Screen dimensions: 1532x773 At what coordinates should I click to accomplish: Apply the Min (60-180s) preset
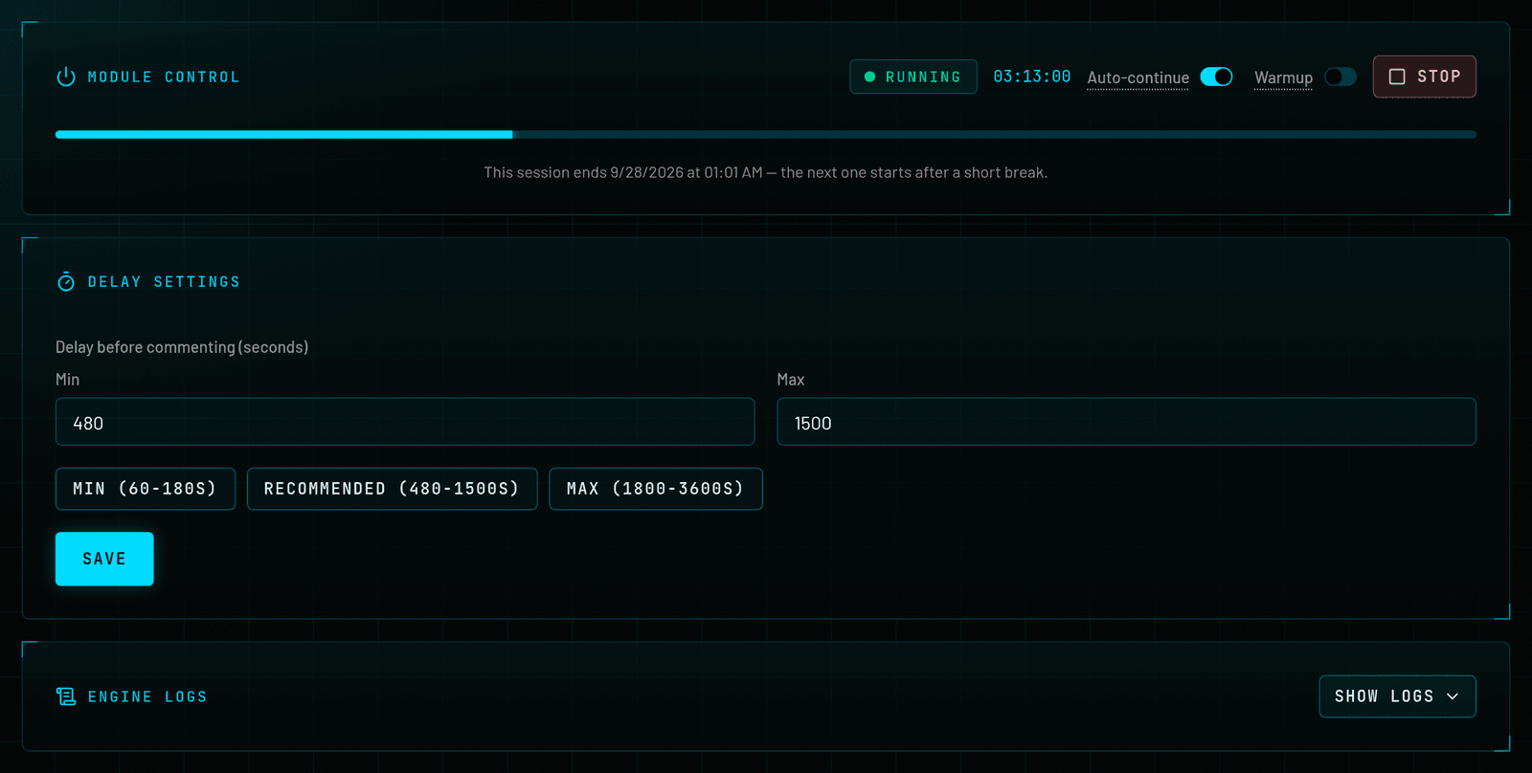point(146,489)
